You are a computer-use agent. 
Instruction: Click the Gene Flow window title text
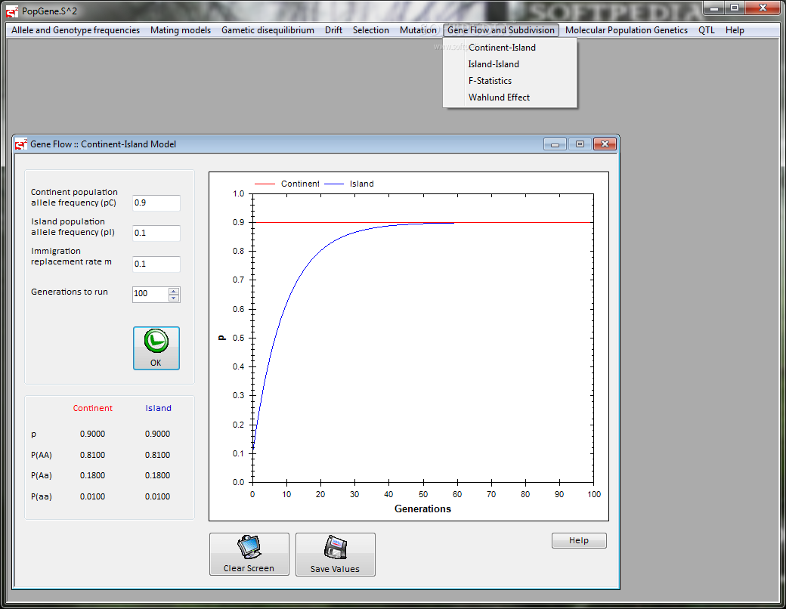pos(104,144)
